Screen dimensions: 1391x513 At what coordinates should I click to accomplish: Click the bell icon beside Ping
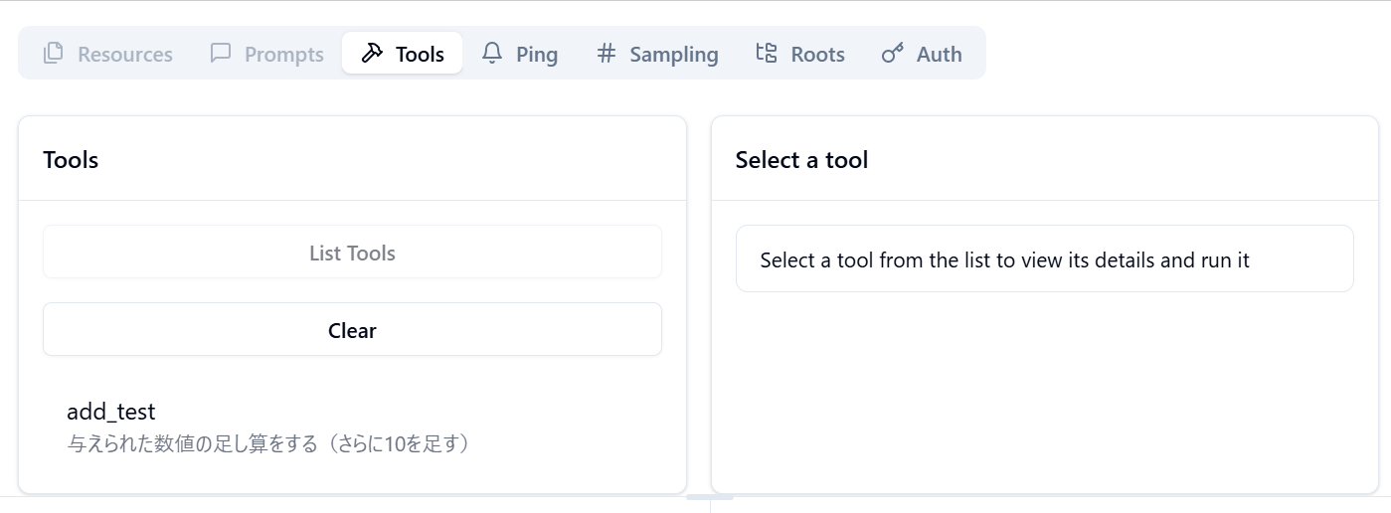pos(492,54)
